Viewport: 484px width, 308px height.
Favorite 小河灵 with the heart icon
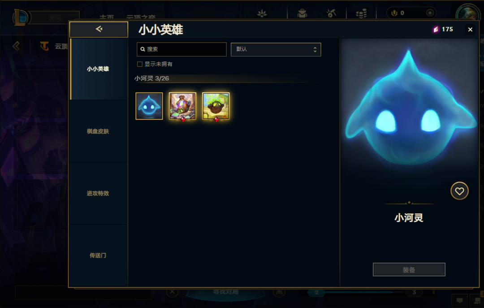point(459,191)
